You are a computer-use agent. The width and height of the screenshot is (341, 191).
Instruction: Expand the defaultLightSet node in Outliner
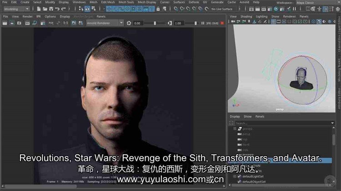[x=235, y=176]
